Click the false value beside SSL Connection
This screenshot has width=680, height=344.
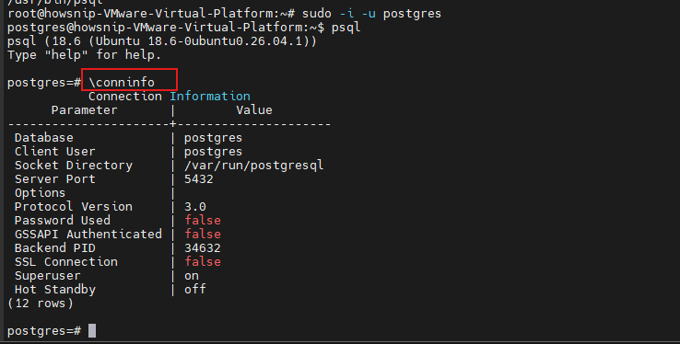click(x=203, y=262)
